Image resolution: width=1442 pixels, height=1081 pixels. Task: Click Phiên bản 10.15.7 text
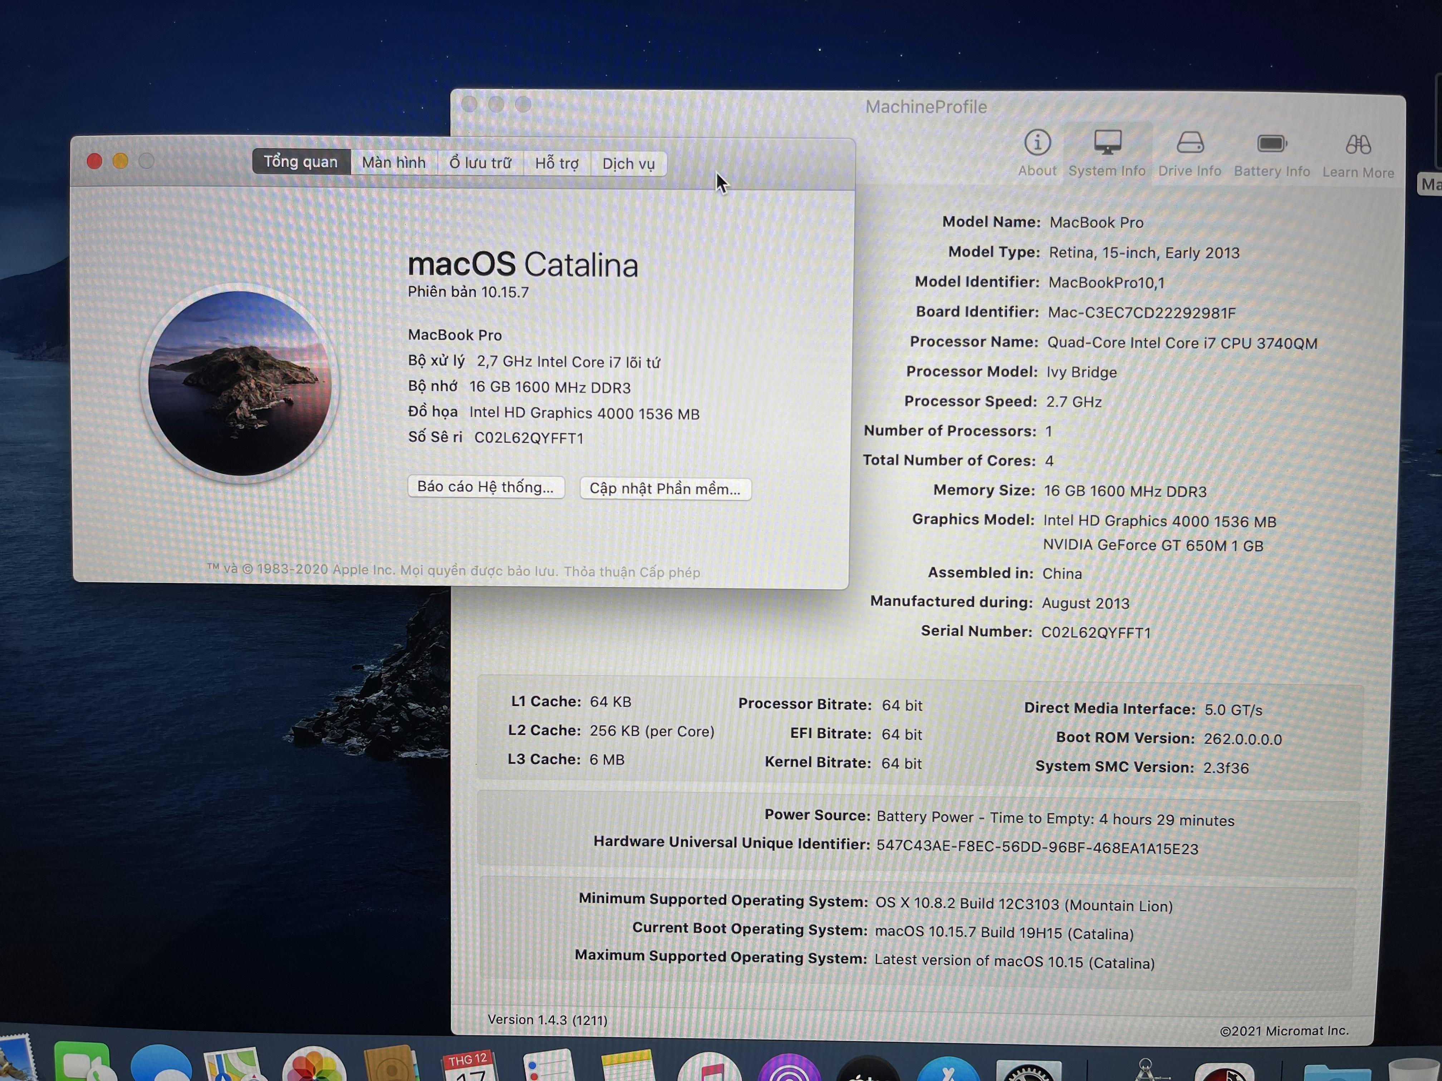click(x=468, y=292)
